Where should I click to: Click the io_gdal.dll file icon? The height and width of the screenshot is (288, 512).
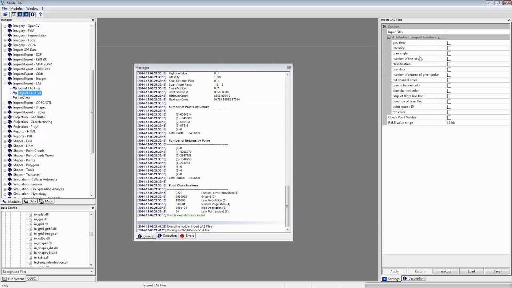pyautogui.click(x=31, y=214)
